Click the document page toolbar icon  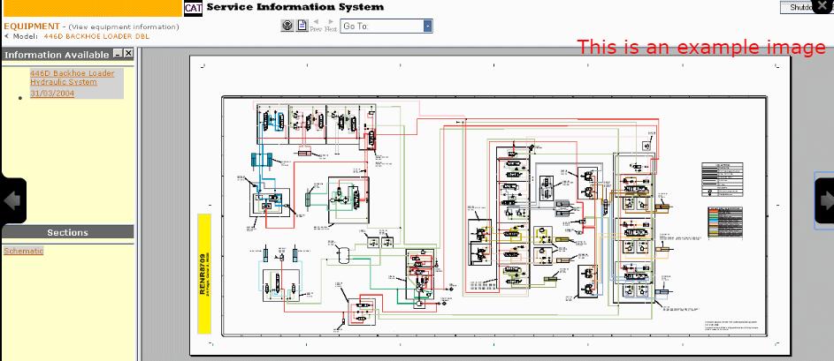pos(302,26)
